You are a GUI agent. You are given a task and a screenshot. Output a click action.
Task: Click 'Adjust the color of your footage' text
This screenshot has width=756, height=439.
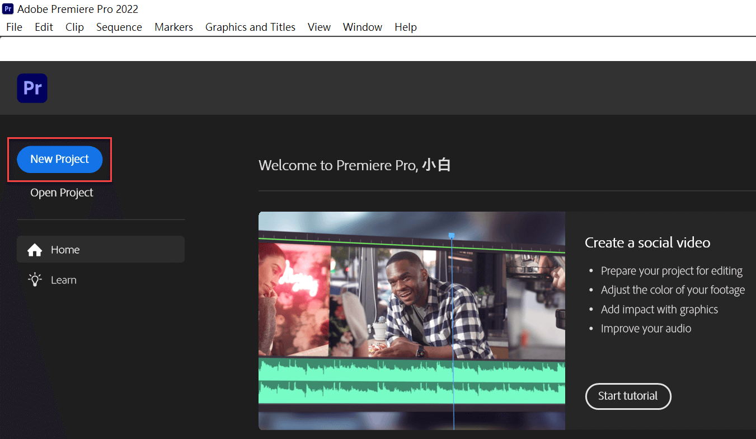pos(673,290)
